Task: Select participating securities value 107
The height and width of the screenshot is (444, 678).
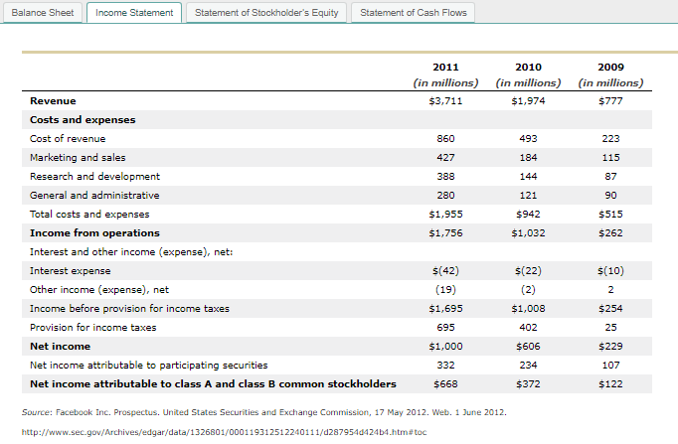Action: [x=610, y=366]
